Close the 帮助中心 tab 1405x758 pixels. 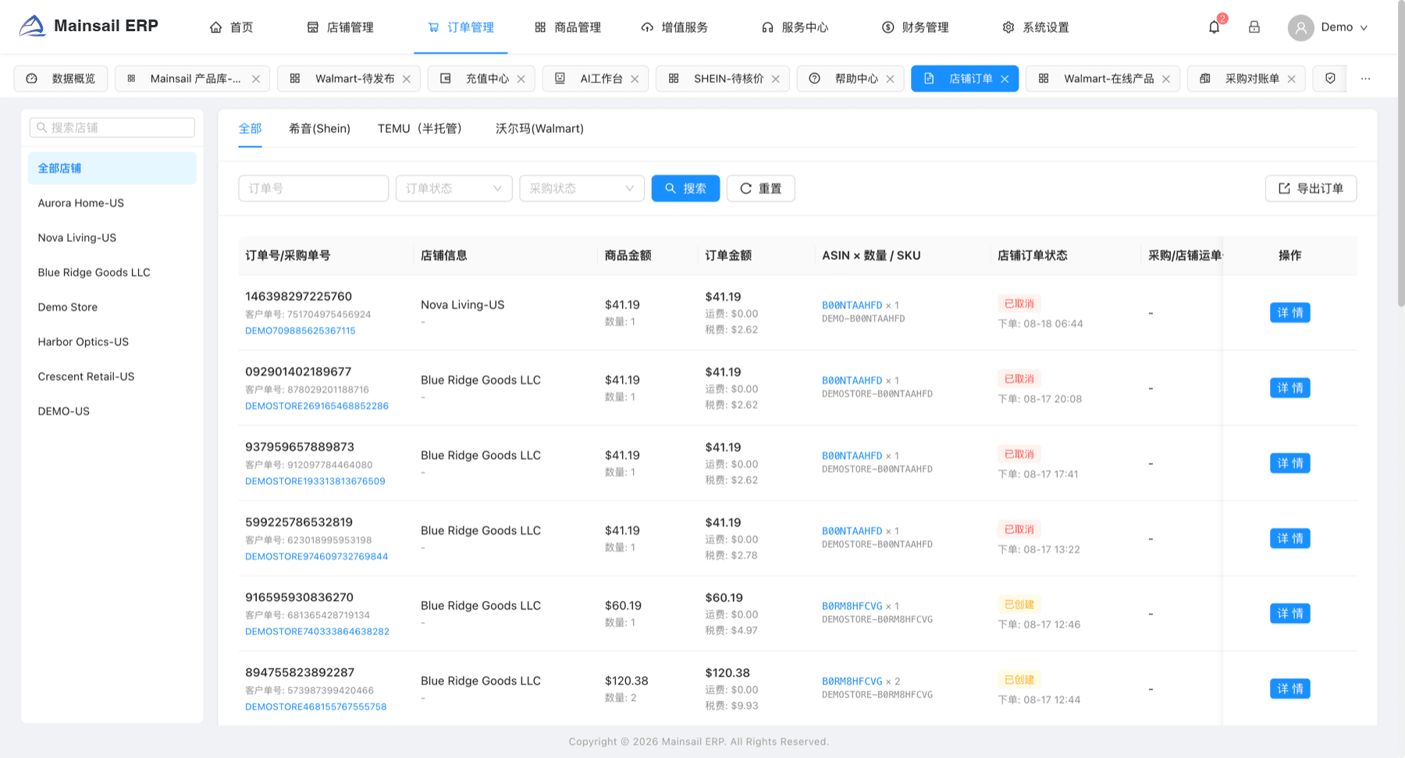890,79
